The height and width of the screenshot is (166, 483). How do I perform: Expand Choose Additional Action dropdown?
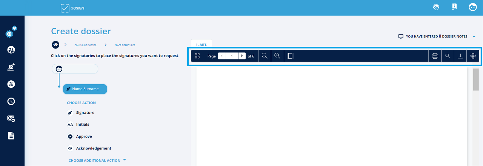97,160
